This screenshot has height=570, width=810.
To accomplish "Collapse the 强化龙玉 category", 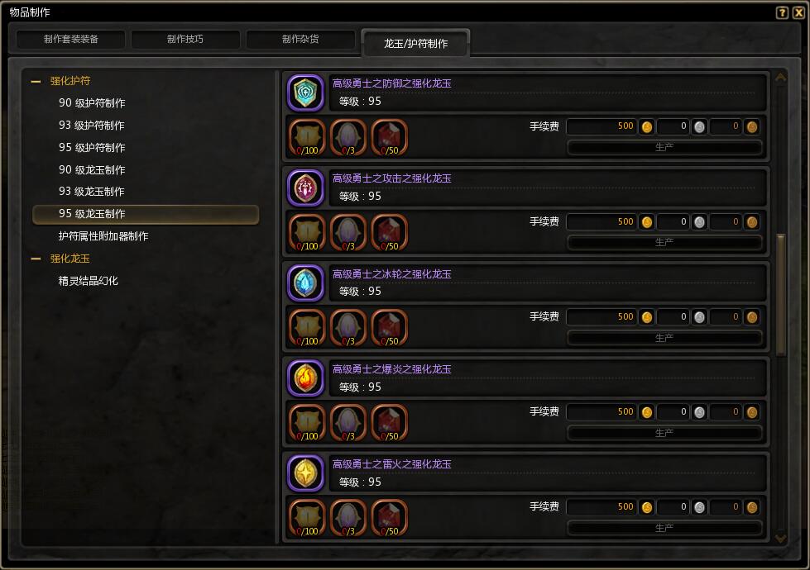I will pos(36,259).
